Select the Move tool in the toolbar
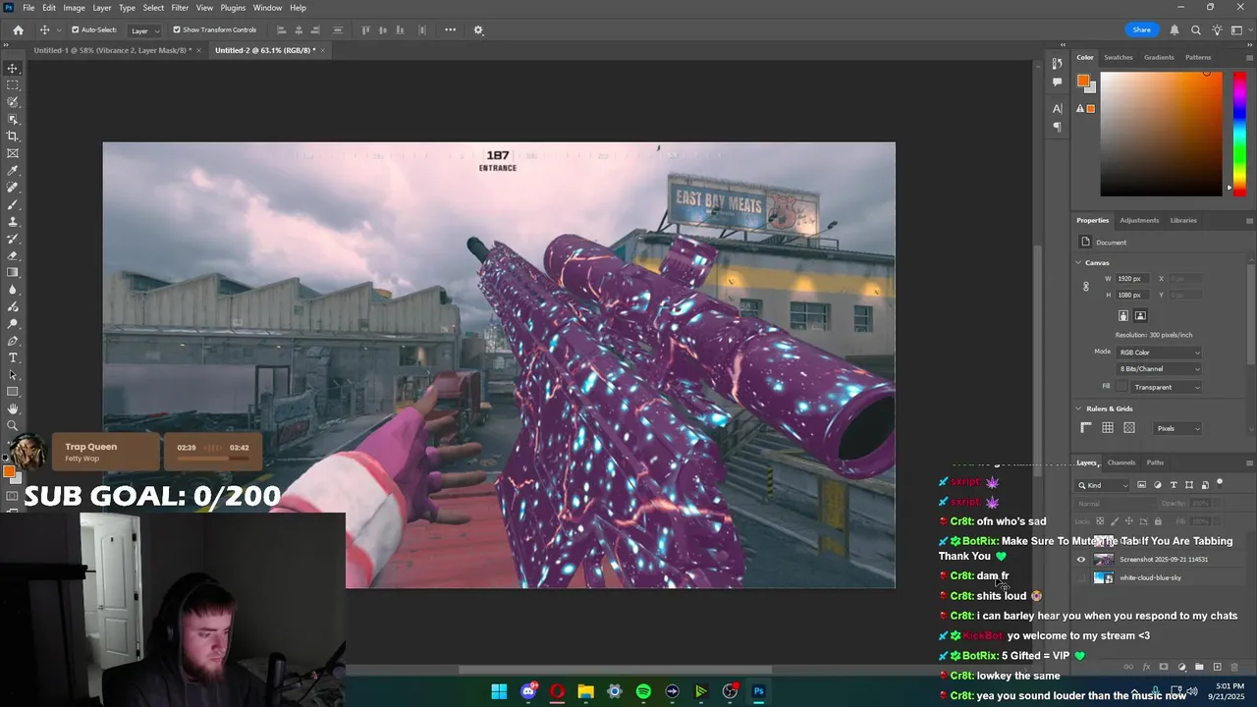1257x707 pixels. (x=13, y=69)
